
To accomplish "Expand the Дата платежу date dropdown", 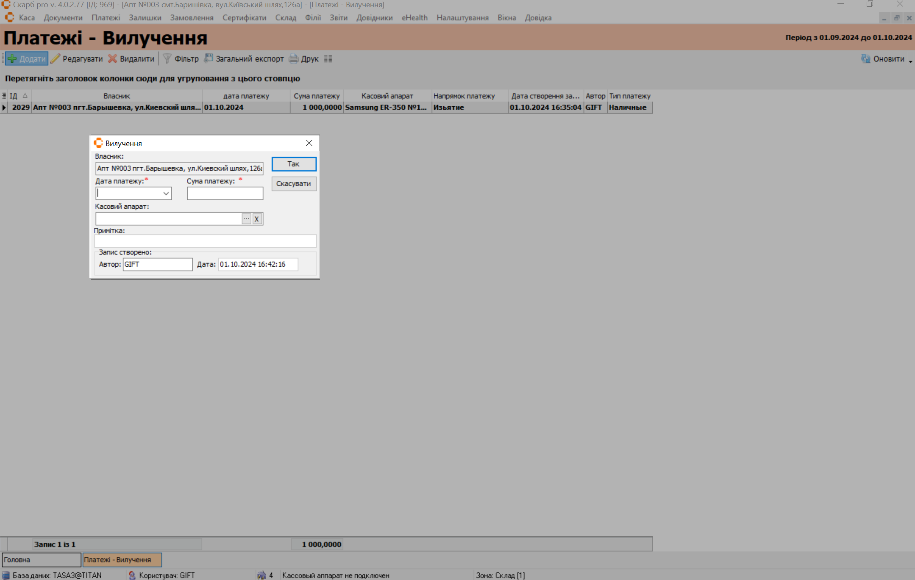I will (x=166, y=193).
